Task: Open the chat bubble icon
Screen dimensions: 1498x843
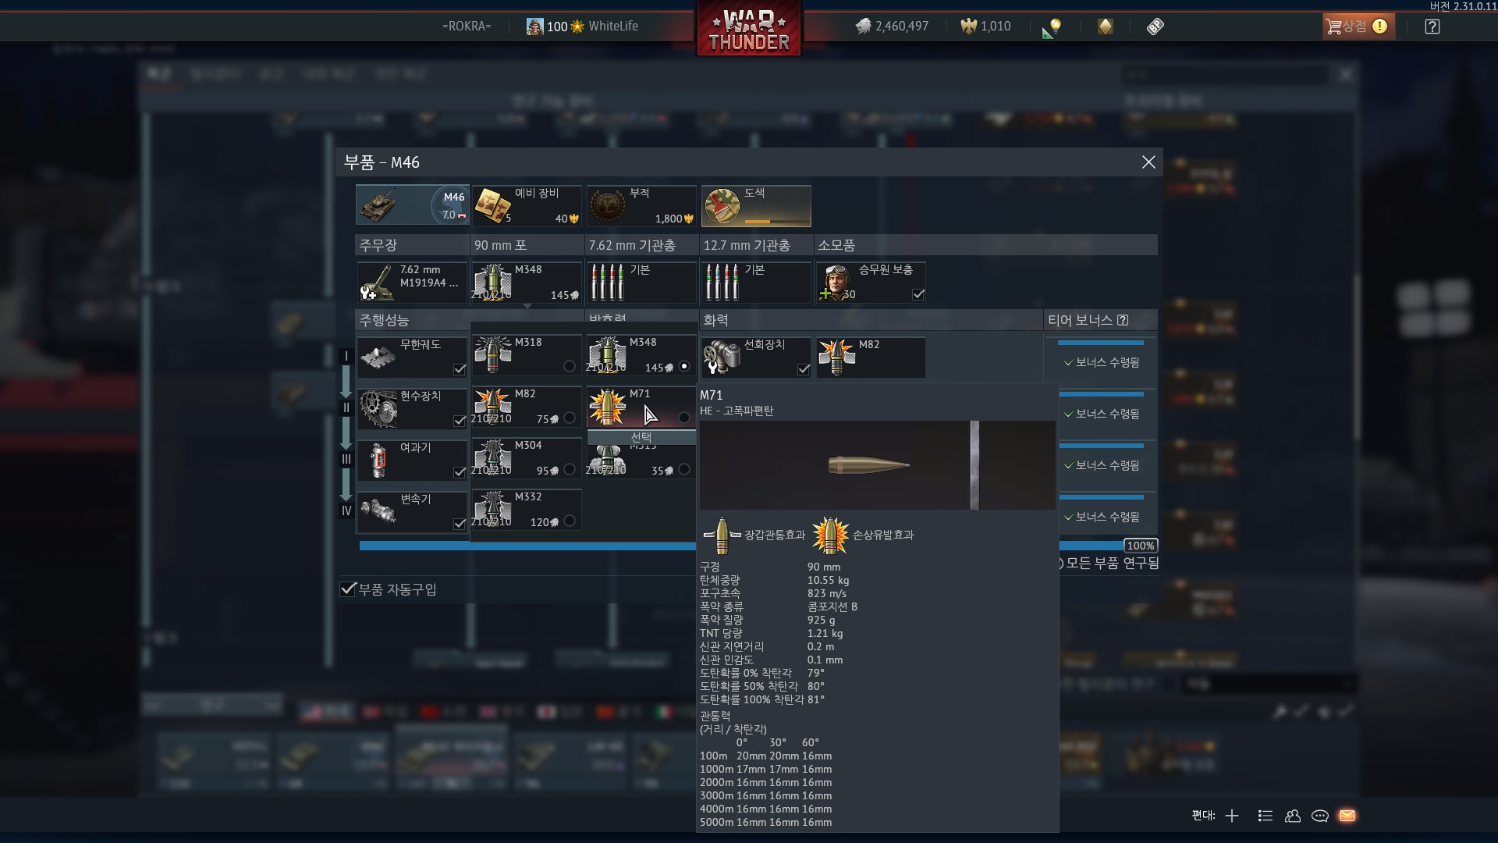Action: coord(1320,816)
